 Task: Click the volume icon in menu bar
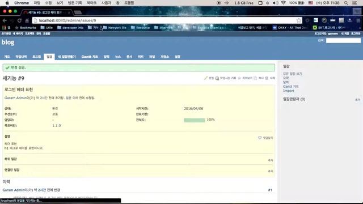coord(275,3)
